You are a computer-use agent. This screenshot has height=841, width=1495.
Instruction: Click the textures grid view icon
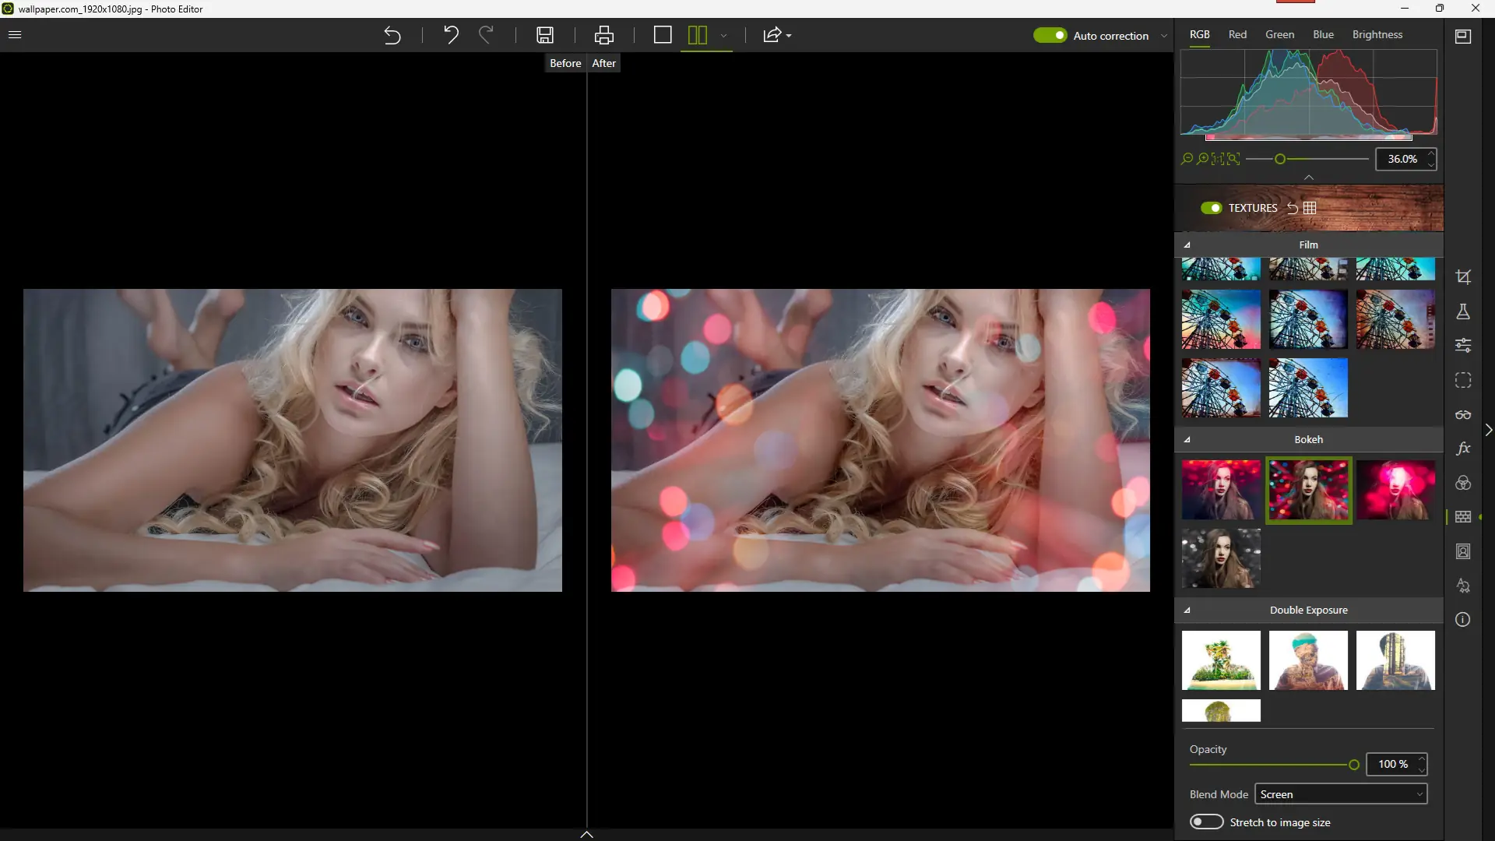[x=1310, y=208]
